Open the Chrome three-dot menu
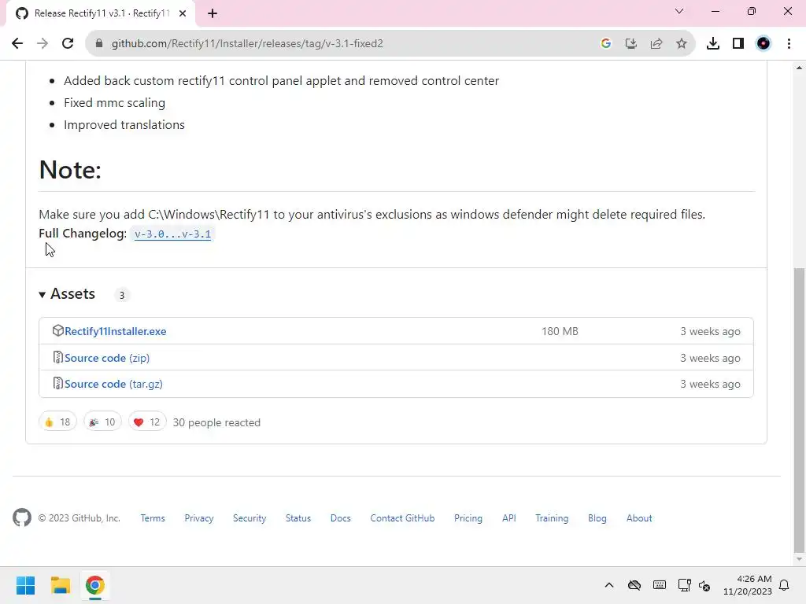Screen dimensions: 806x604 click(789, 44)
